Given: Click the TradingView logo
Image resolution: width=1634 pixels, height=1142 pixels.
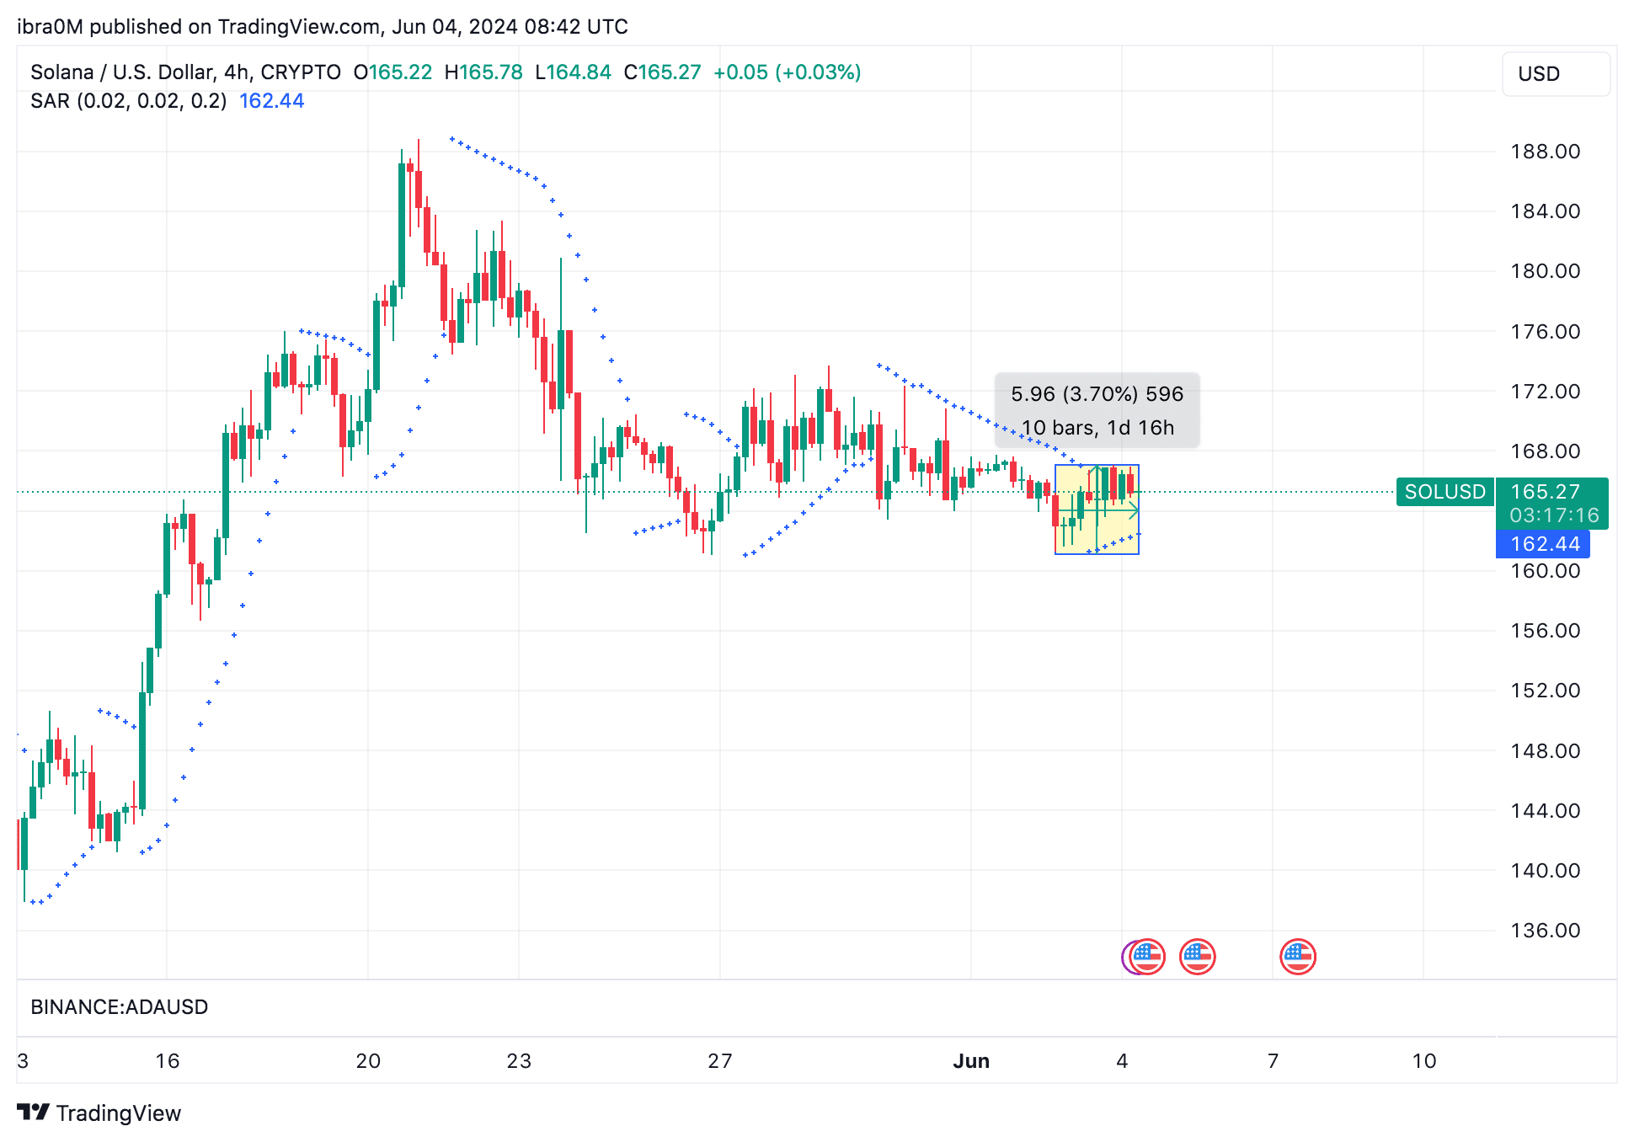Looking at the screenshot, I should click(99, 1113).
